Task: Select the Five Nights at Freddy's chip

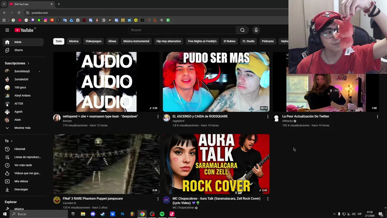Action: tap(202, 41)
